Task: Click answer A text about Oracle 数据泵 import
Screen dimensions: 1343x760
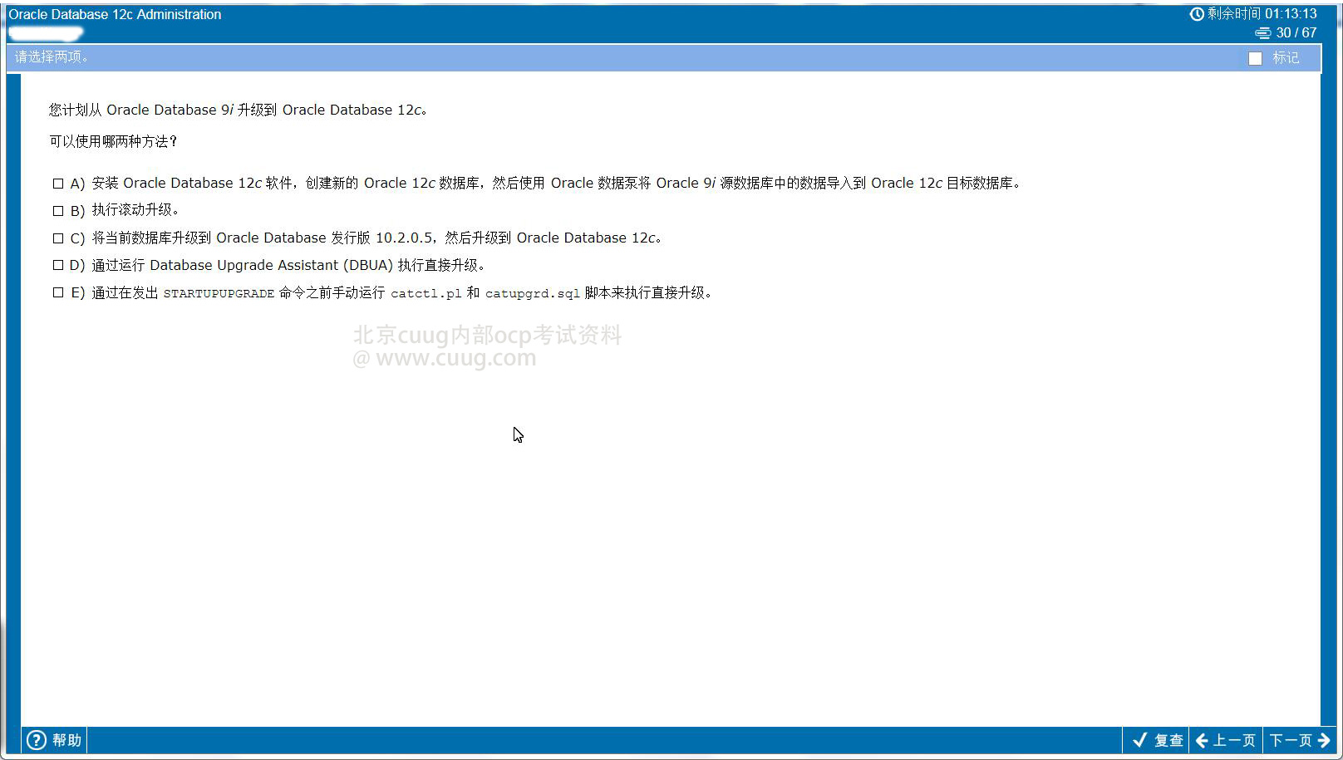Action: [x=555, y=184]
